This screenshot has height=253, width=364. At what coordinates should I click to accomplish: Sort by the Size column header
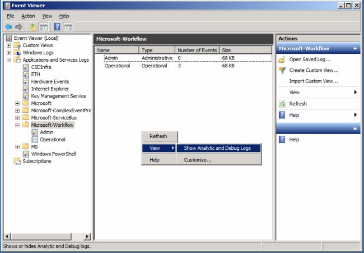245,50
